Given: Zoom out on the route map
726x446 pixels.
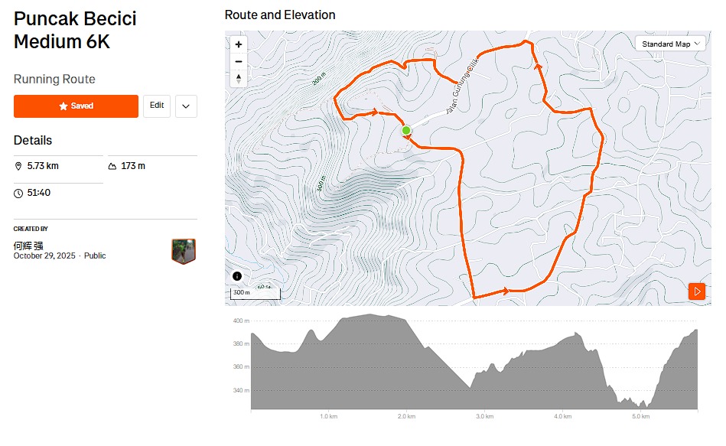Looking at the screenshot, I should (x=239, y=61).
